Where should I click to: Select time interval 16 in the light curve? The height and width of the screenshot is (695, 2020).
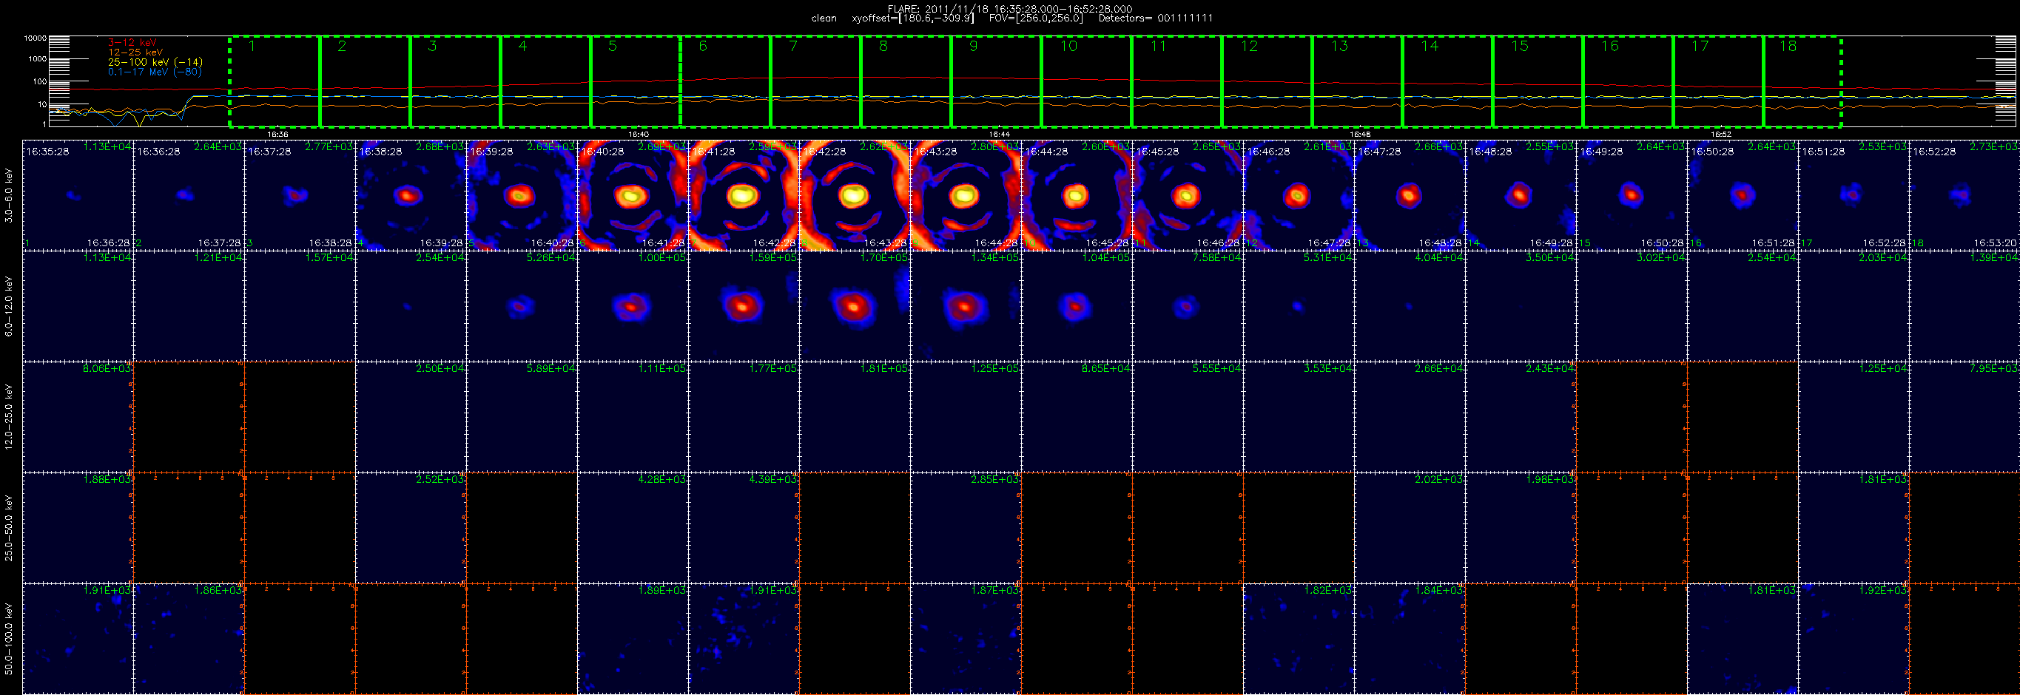[1627, 81]
